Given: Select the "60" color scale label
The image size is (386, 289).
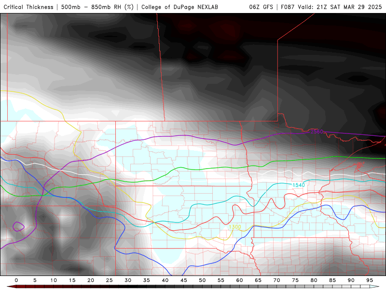Looking at the screenshot, I should click(x=239, y=280).
